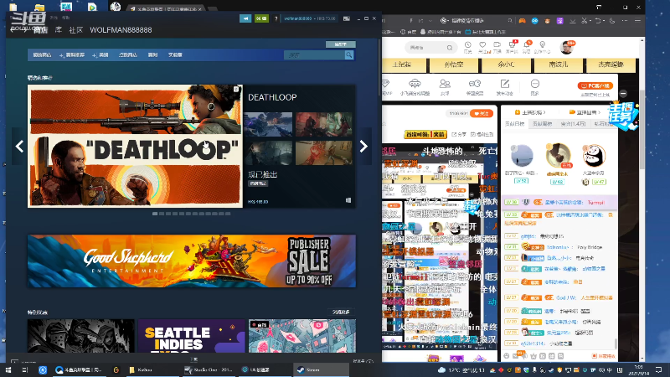Expand the browser undo-close-tab dropdown arrow
This screenshot has width=670, height=377.
pyautogui.click(x=603, y=20)
